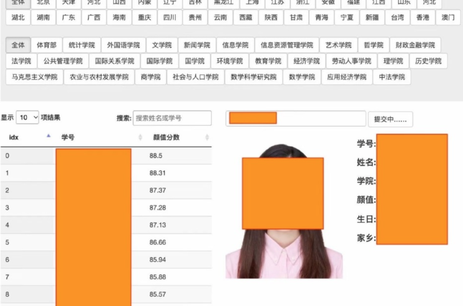The height and width of the screenshot is (306, 463).
Task: Click the input box left of 提交中
Action: click(x=295, y=119)
